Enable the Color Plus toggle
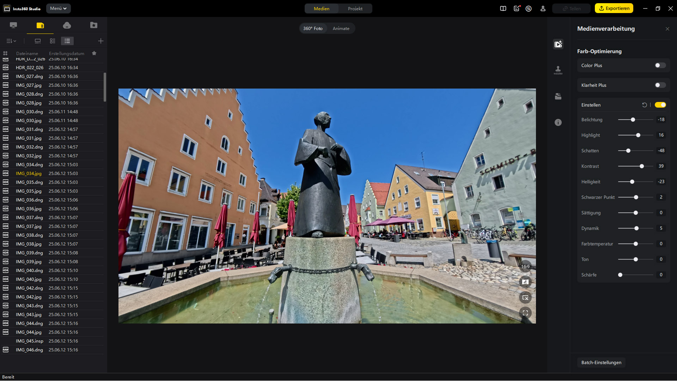677x381 pixels. click(660, 65)
